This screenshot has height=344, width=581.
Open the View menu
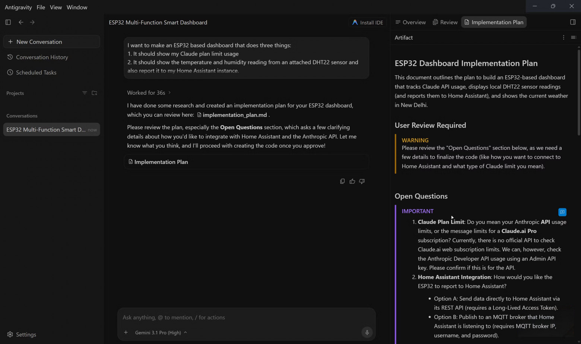click(56, 7)
